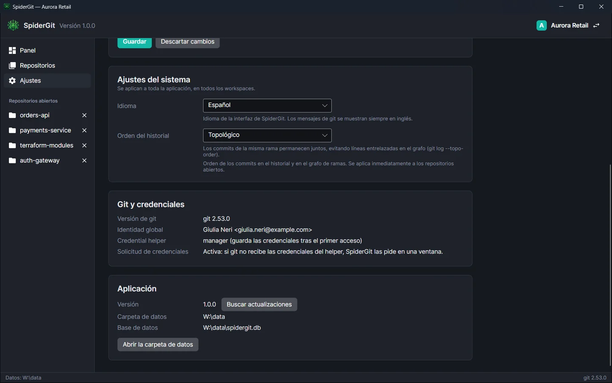Open the Repositorios section
The image size is (612, 383).
[x=47, y=65]
